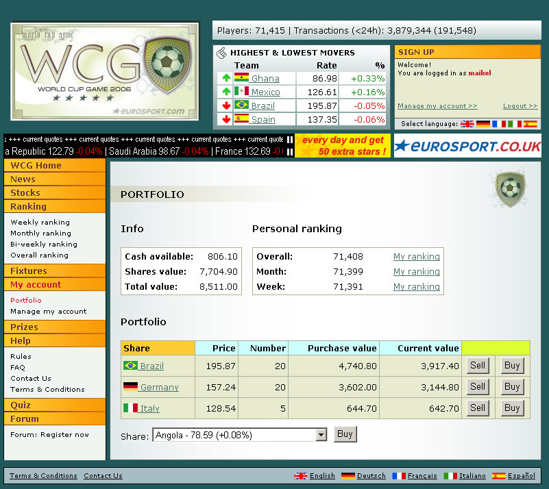
Task: Click the Mexico flag in movers table
Action: click(241, 91)
